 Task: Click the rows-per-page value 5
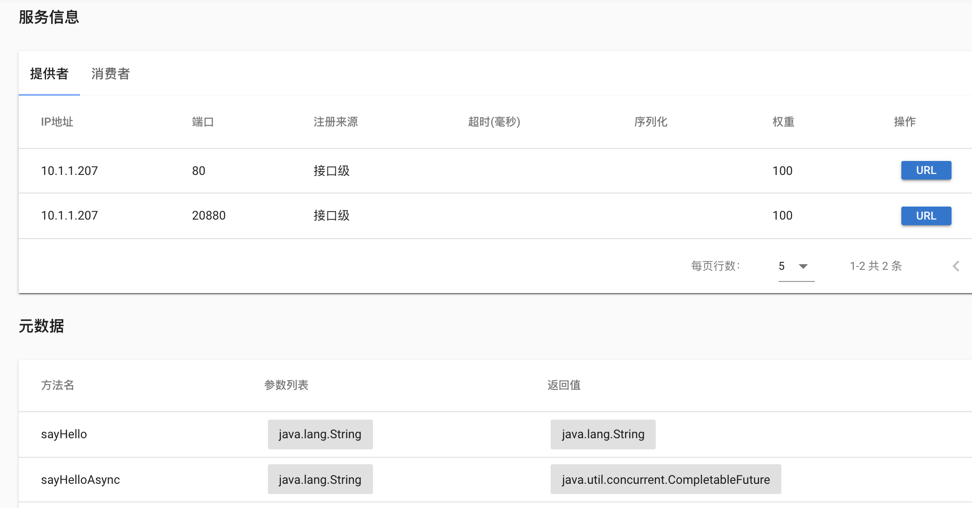coord(782,266)
